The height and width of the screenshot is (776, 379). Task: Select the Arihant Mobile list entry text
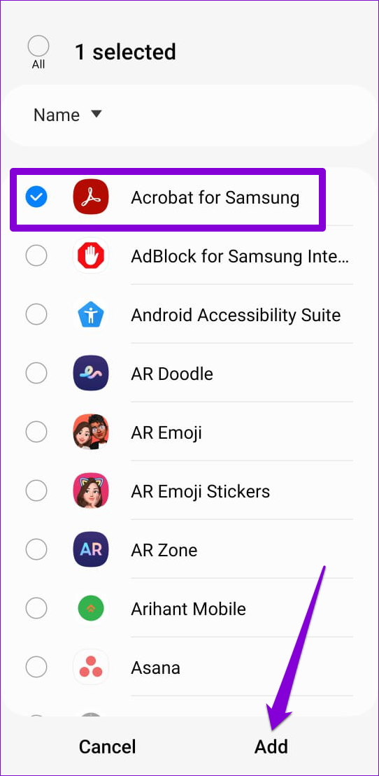(x=188, y=609)
